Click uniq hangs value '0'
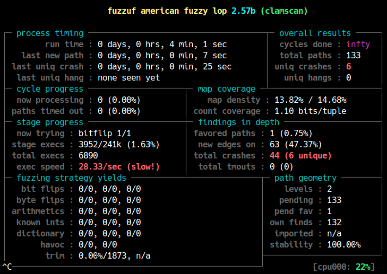Screen dimensions: 387x274 pyautogui.click(x=348, y=78)
